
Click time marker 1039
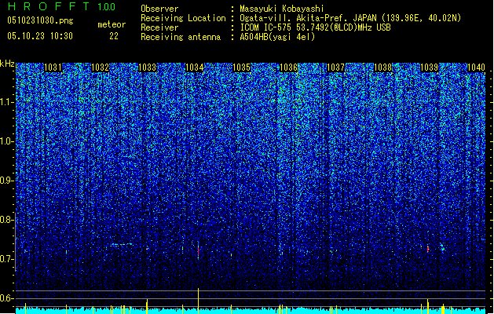[x=430, y=68]
